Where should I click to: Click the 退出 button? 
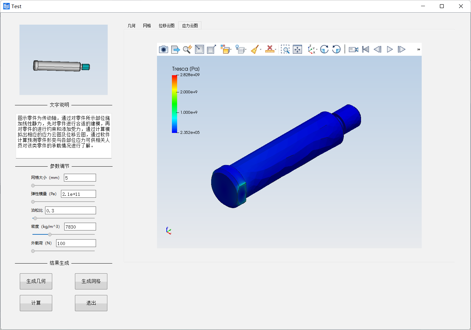[91, 303]
